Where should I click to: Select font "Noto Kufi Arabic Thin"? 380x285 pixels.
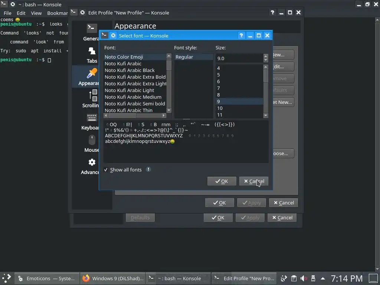pos(135,110)
